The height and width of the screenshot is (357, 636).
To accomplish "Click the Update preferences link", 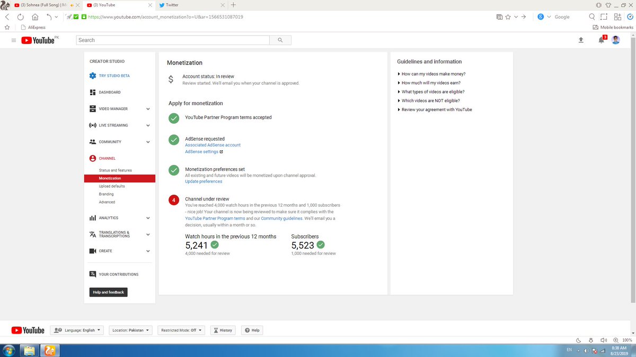I will [204, 181].
